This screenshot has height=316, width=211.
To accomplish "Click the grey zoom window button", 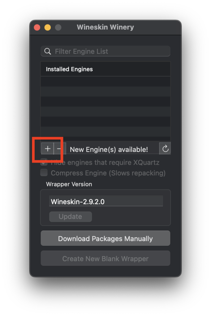I will point(58,27).
